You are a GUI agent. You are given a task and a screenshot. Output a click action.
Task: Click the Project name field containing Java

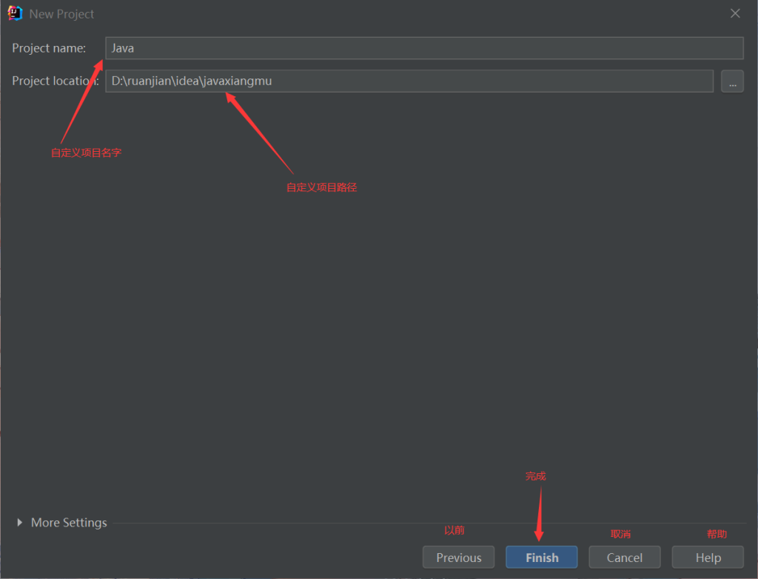pos(423,48)
